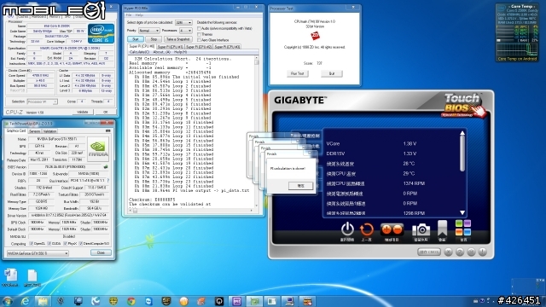Click the orange plus icon in Touch BIOS
This screenshot has width=546, height=307.
tap(386, 229)
